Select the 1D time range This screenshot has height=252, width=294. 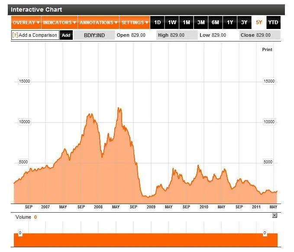coord(158,22)
